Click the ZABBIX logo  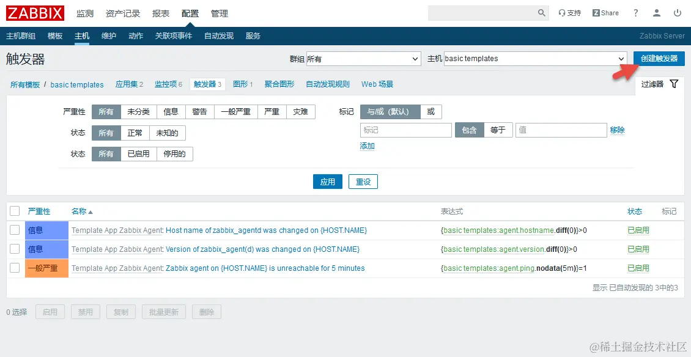click(x=34, y=12)
